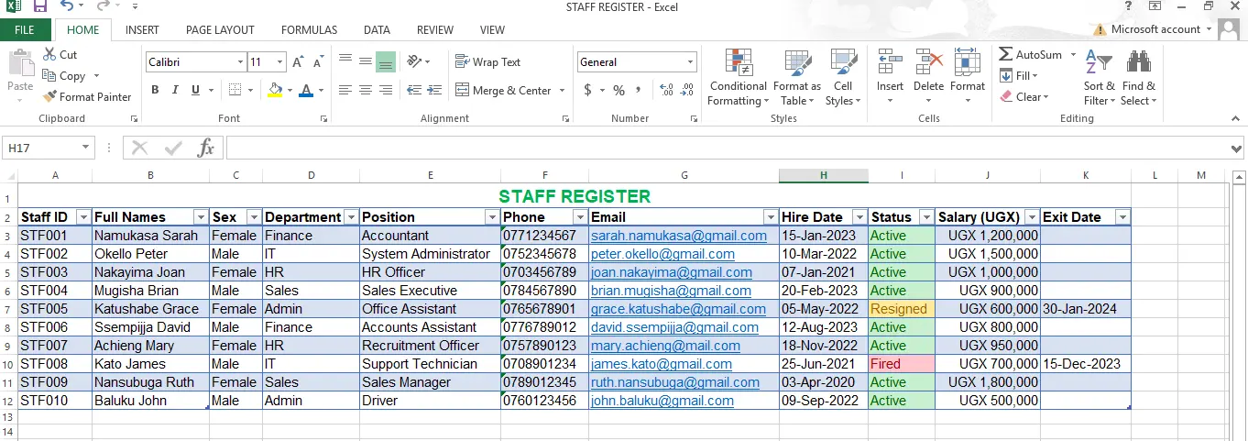Align text left in cell
Viewport: 1248px width, 441px height.
[x=345, y=90]
